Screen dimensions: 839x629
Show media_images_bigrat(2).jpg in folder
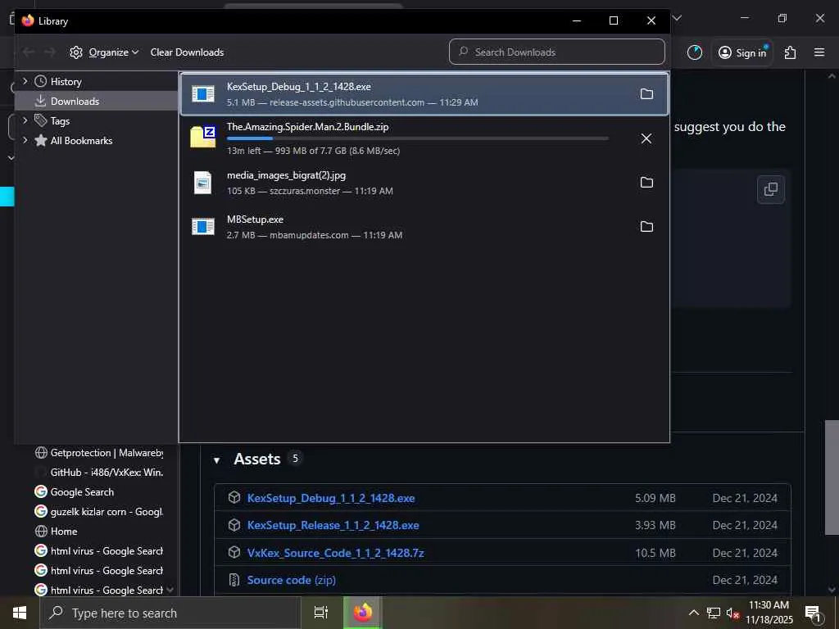point(646,183)
